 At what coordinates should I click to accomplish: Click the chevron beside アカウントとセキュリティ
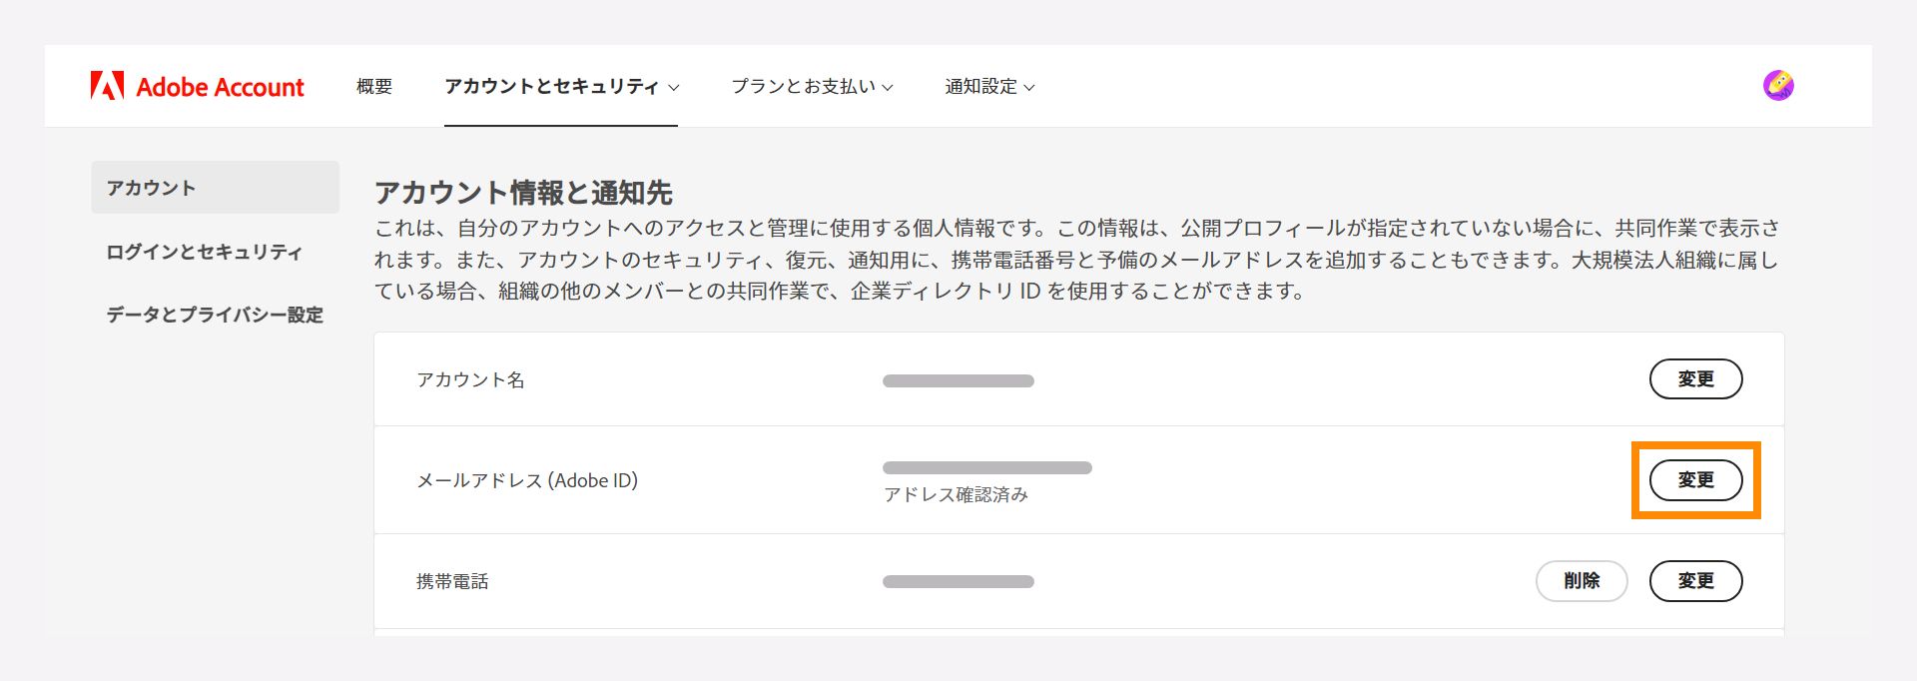click(x=673, y=88)
